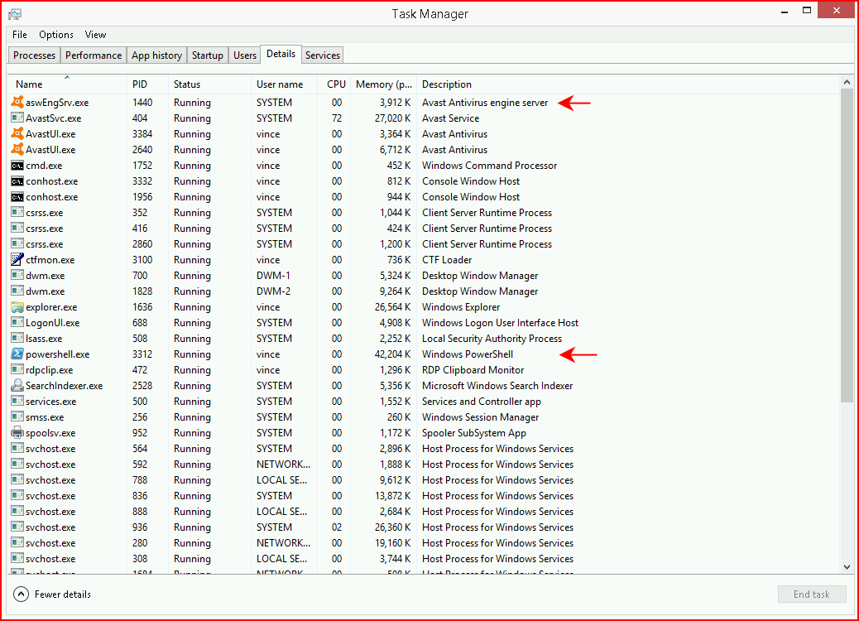Switch to the Performance tab
Viewport: 859px width, 621px height.
coord(94,55)
